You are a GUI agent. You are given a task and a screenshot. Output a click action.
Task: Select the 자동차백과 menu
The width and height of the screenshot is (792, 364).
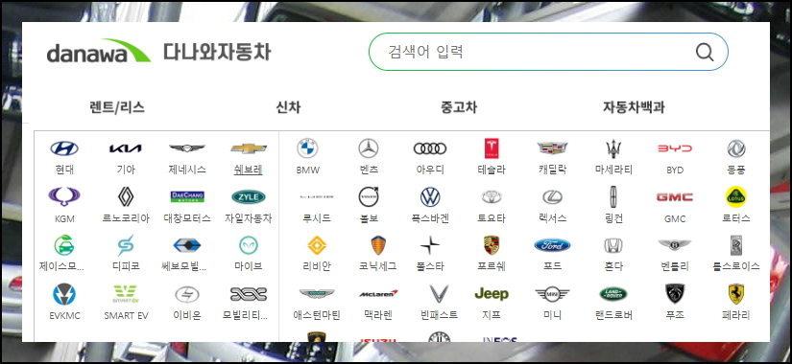click(x=634, y=107)
